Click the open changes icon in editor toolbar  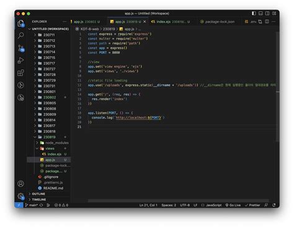pos(260,22)
